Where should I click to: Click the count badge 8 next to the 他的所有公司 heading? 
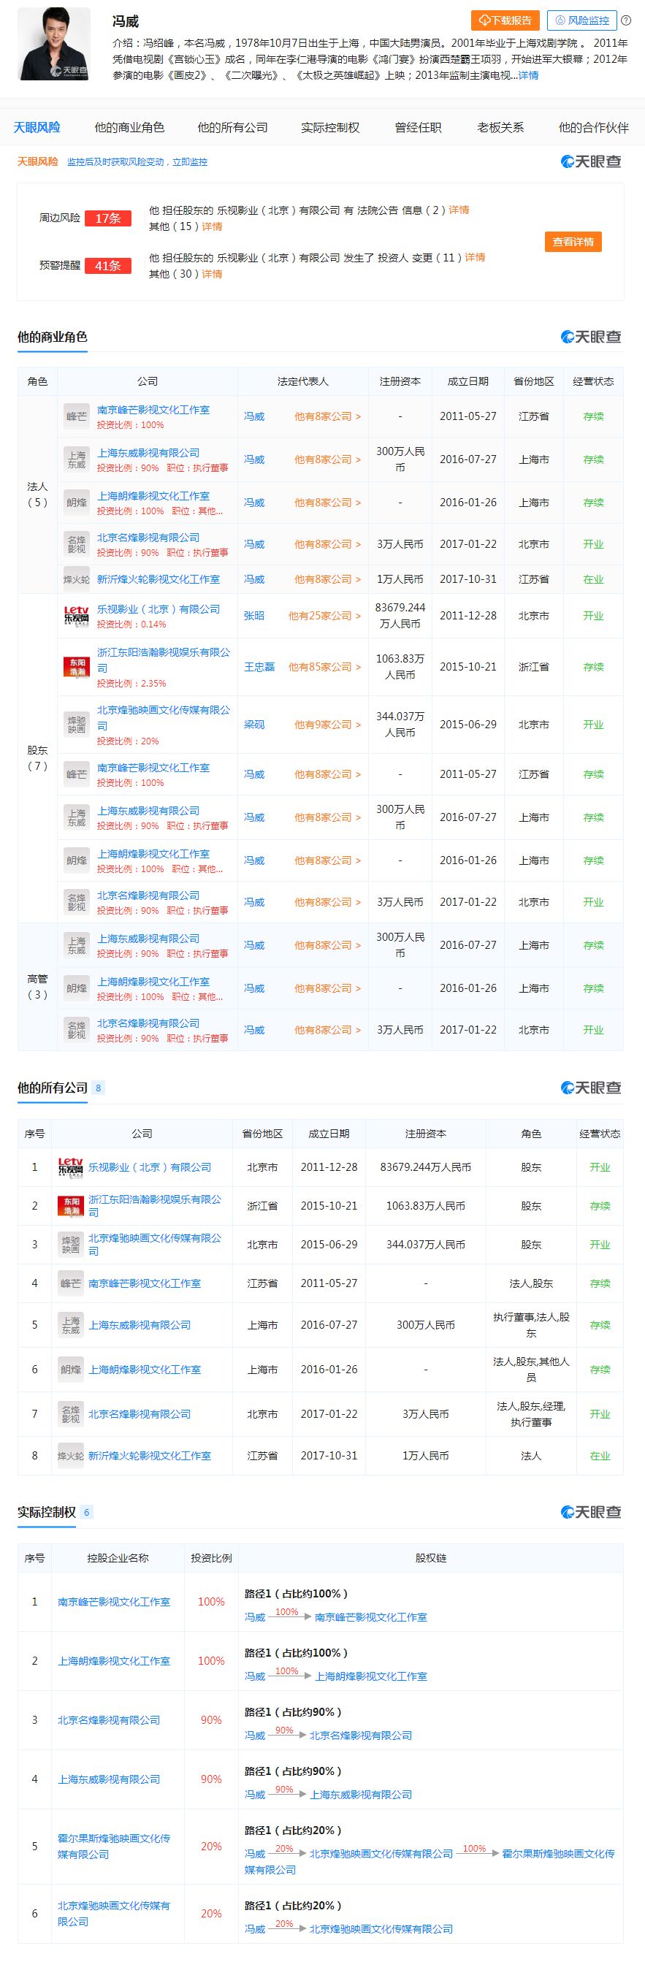(x=98, y=1088)
